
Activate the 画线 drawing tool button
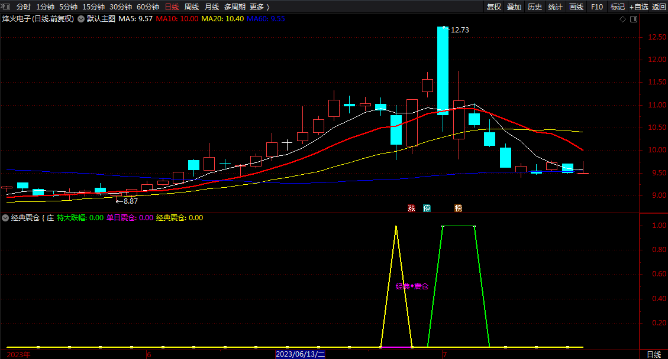pos(576,7)
